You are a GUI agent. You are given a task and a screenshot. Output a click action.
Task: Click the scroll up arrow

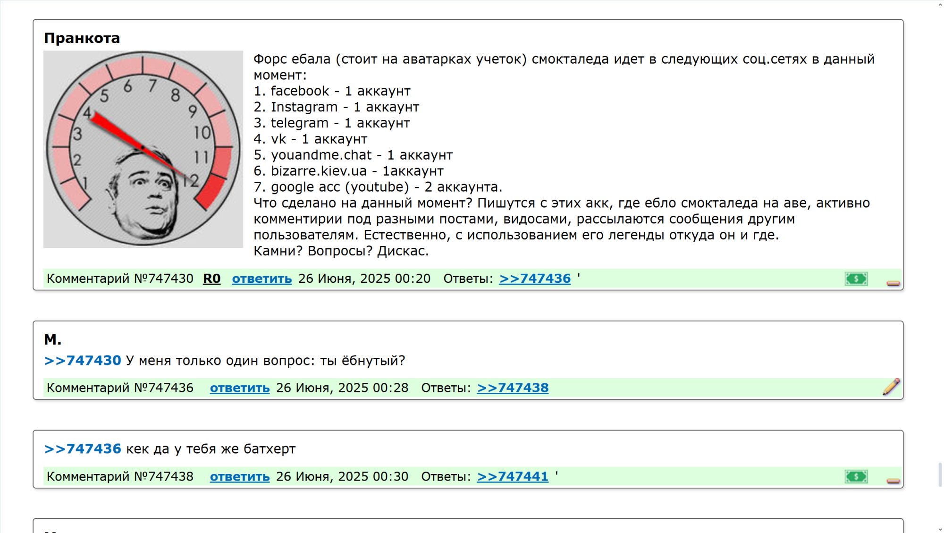coord(940,4)
